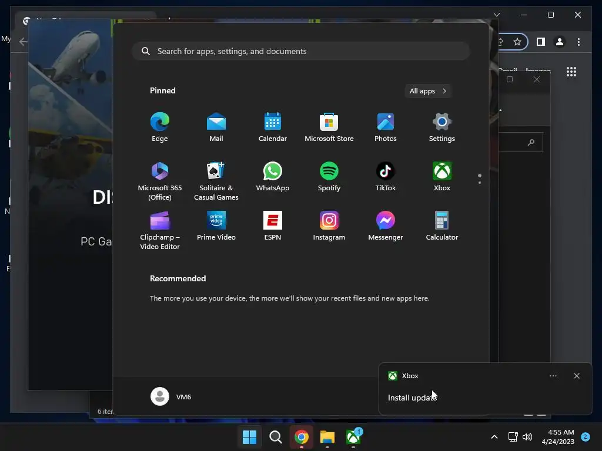The width and height of the screenshot is (602, 451).
Task: Open the clock and date panel
Action: point(558,437)
